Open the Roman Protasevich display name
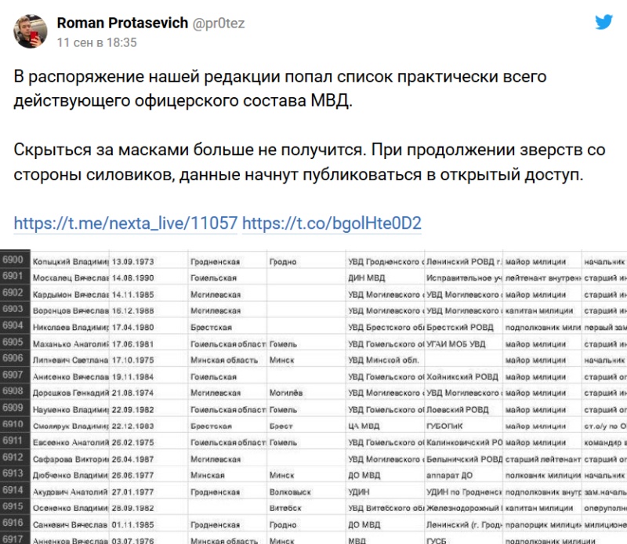Image resolution: width=627 pixels, height=544 pixels. [x=122, y=24]
